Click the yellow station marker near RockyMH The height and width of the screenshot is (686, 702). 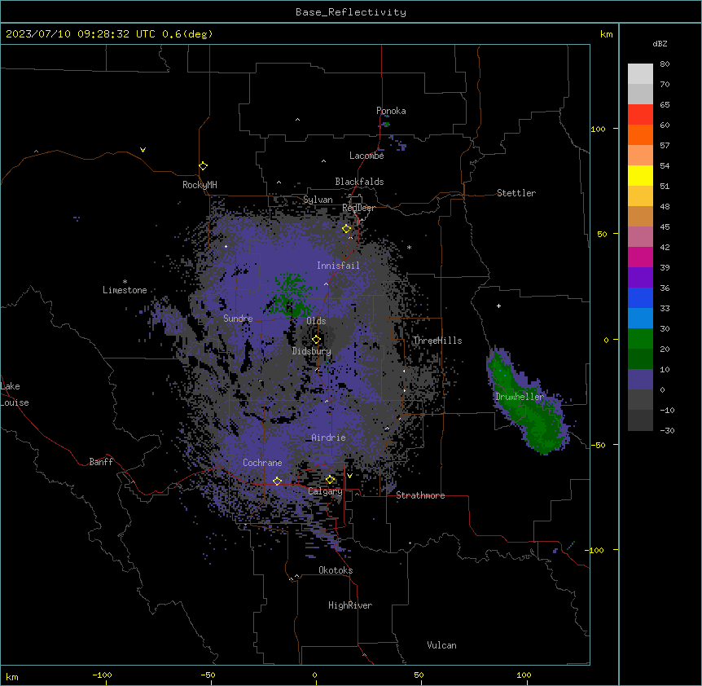click(x=204, y=166)
